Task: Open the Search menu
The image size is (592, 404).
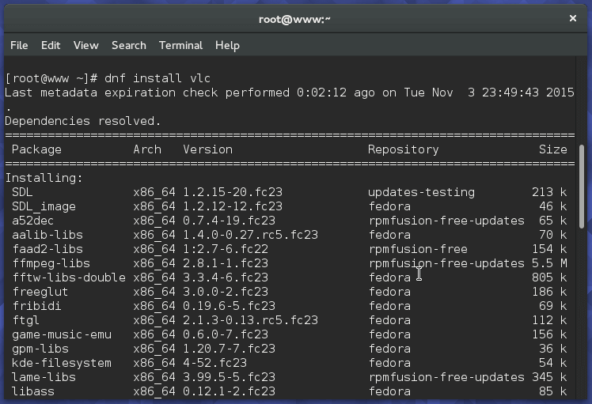Action: click(x=129, y=45)
